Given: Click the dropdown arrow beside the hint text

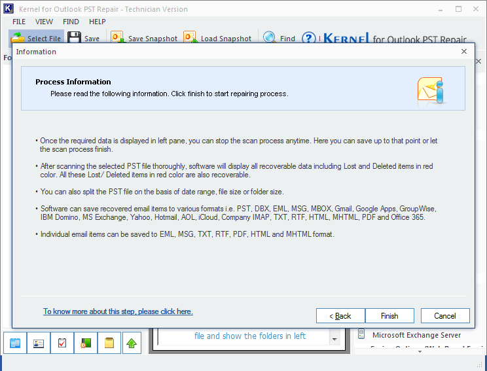Looking at the screenshot, I should pyautogui.click(x=334, y=339).
